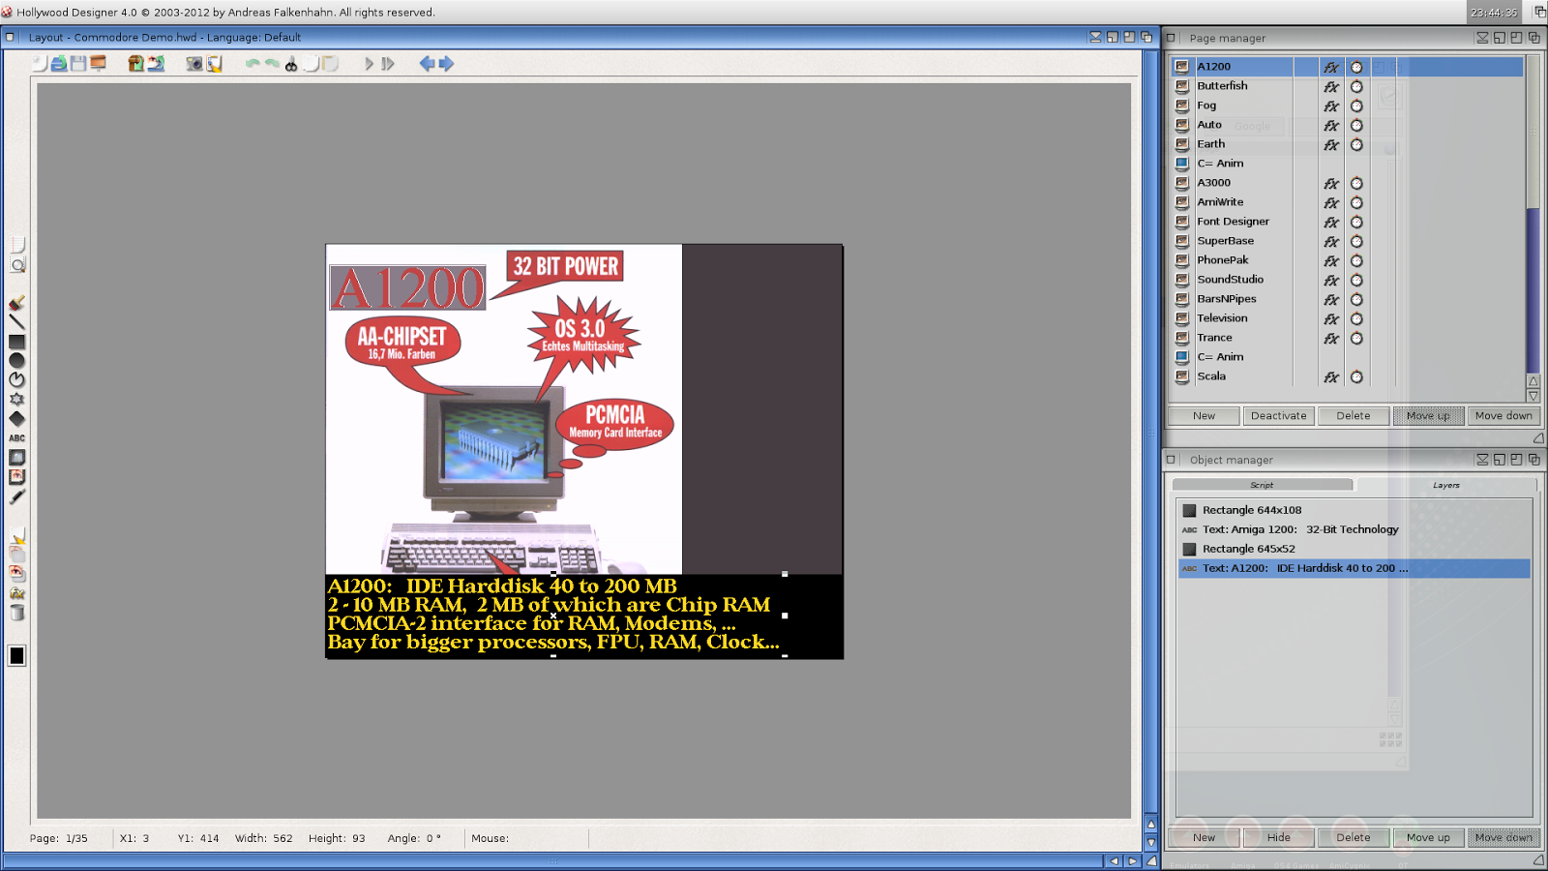Click the Paste icon in toolbar

330,64
